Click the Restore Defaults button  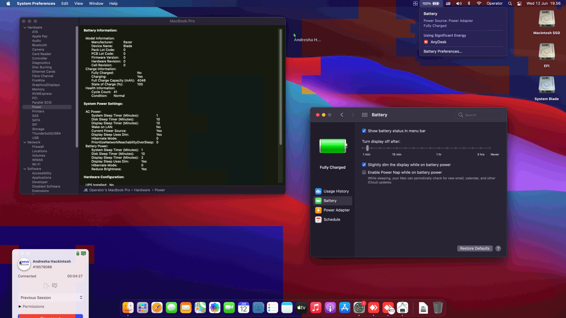point(475,249)
